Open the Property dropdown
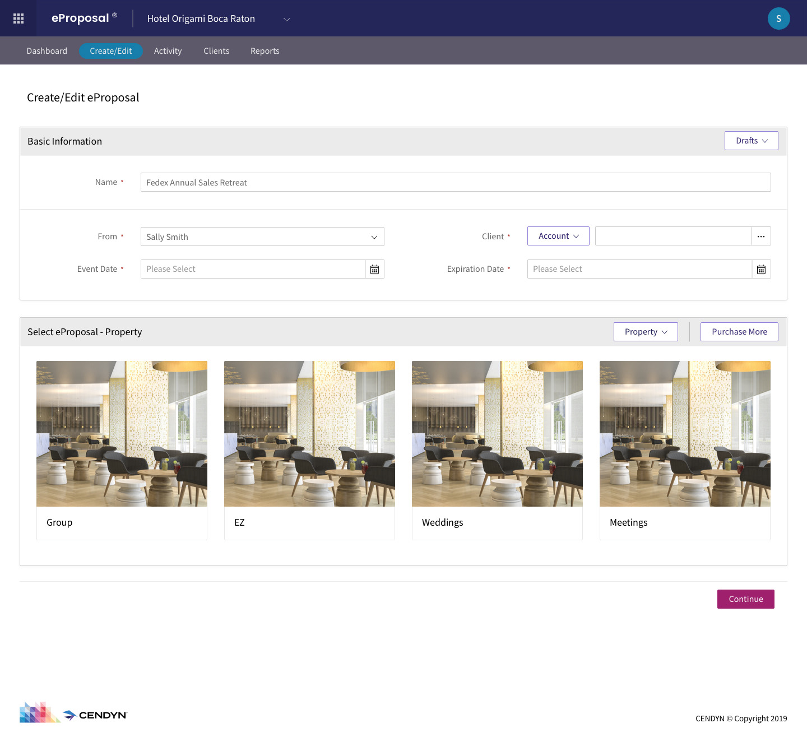 (x=646, y=332)
